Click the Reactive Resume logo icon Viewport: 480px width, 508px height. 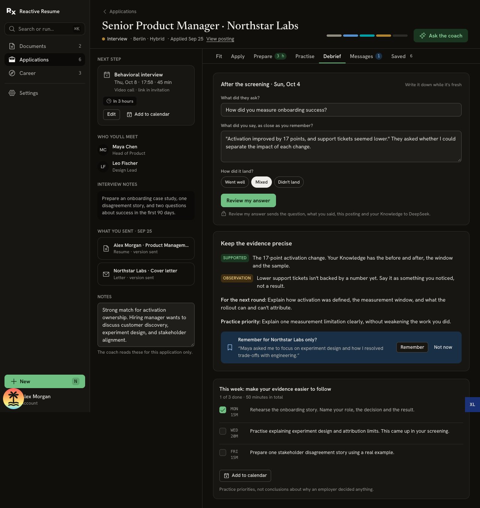[11, 11]
